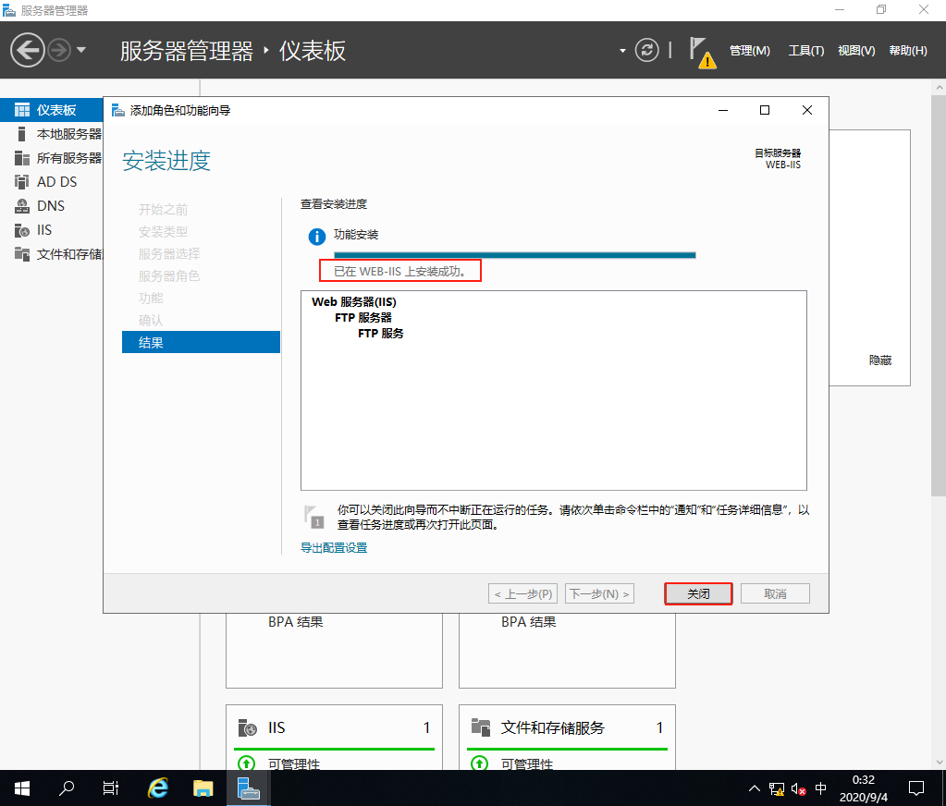Click the FTP 服务 result entry

tap(381, 334)
